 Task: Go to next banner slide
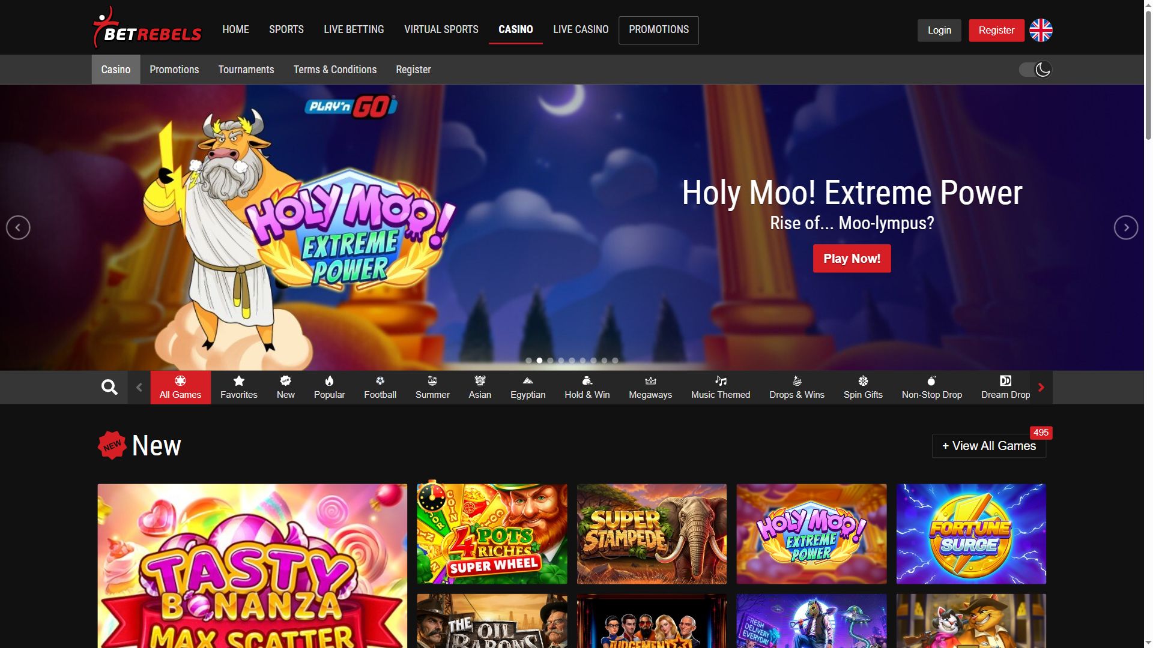point(1126,227)
